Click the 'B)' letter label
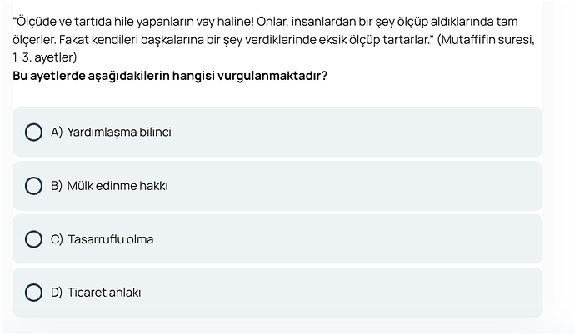Image resolution: width=575 pixels, height=335 pixels. click(57, 186)
